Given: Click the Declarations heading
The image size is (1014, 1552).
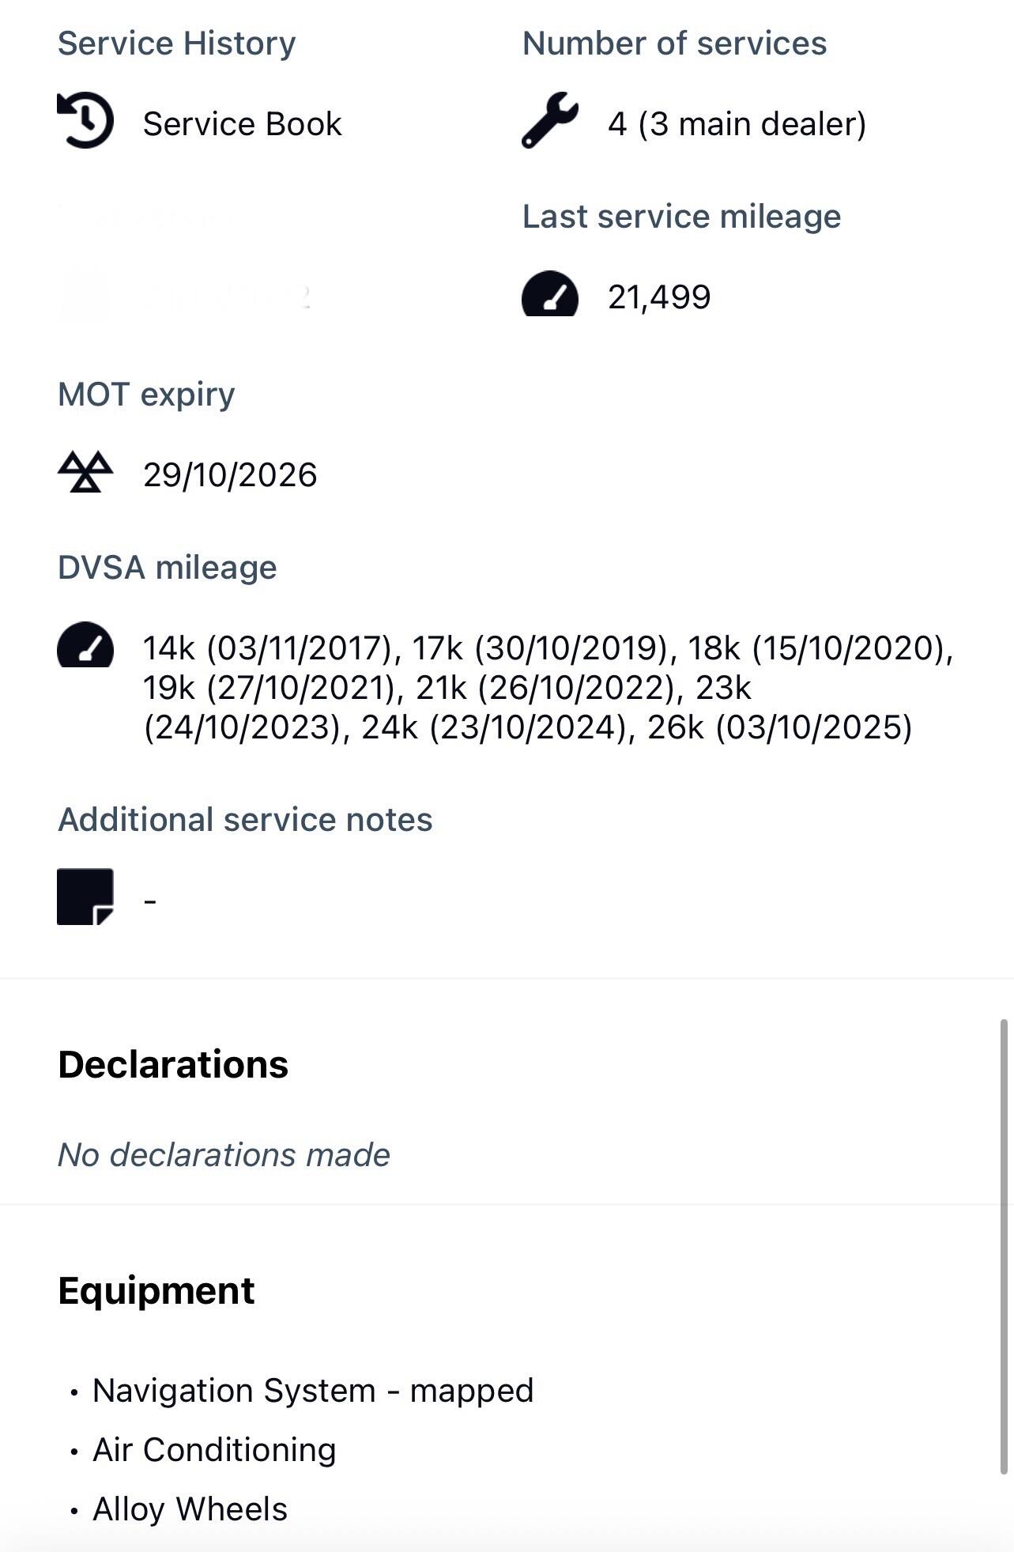Looking at the screenshot, I should (173, 1064).
